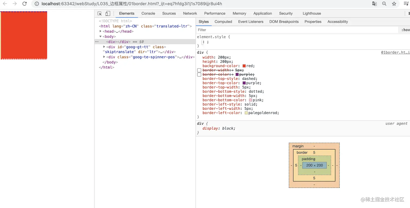Open the Accessibility sub-tab
The width and height of the screenshot is (410, 208).
click(338, 22)
